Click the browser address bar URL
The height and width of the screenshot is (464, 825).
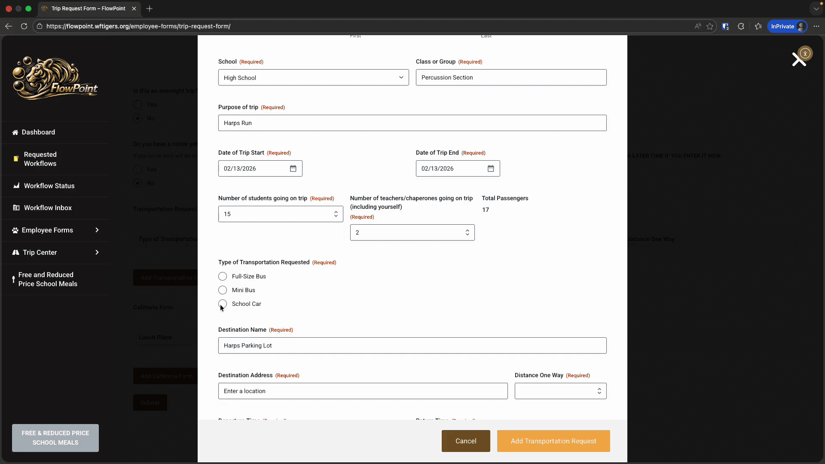[x=138, y=26]
